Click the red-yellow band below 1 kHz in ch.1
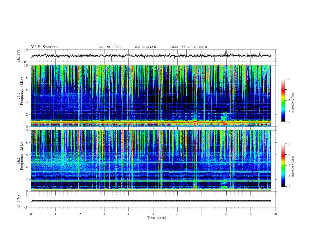Screen dimensions: 310x240 151,123
